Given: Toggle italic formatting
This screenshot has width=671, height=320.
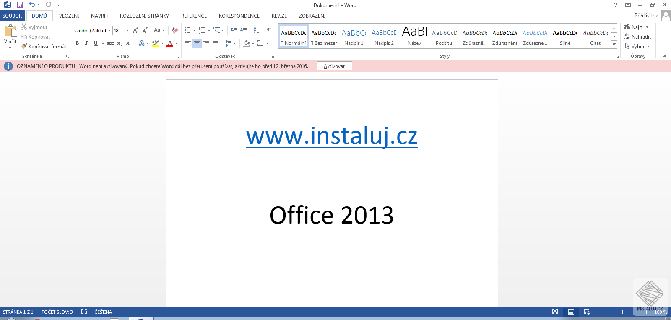Looking at the screenshot, I should click(86, 43).
